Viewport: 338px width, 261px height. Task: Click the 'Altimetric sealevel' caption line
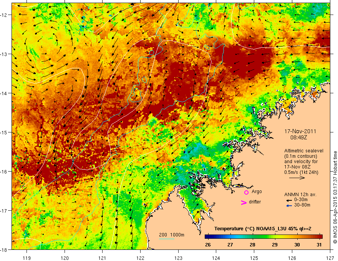[x=304, y=151]
